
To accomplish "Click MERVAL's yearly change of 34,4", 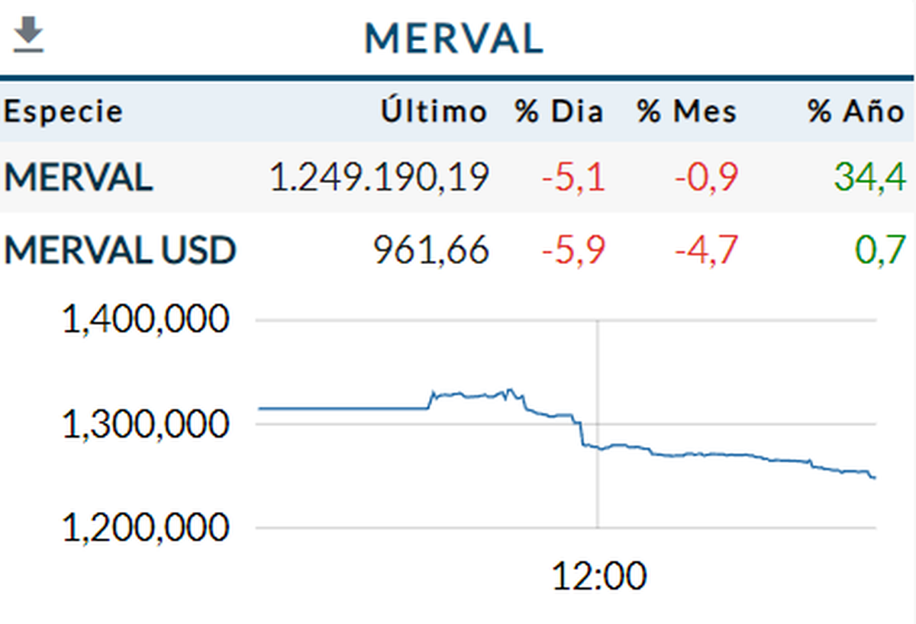I will pyautogui.click(x=869, y=178).
